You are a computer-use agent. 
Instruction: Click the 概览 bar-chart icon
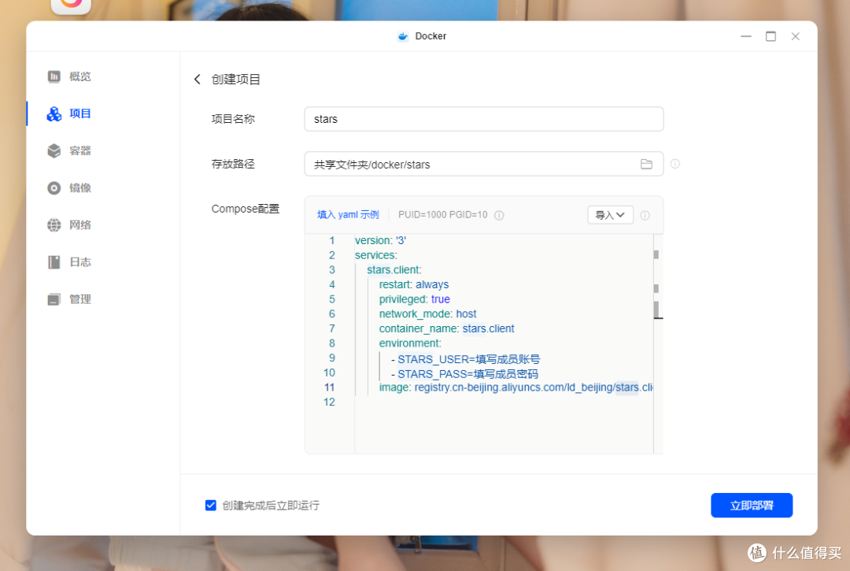pyautogui.click(x=54, y=76)
